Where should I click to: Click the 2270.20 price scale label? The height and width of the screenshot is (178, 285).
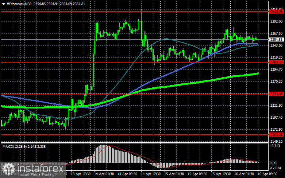[277, 82]
